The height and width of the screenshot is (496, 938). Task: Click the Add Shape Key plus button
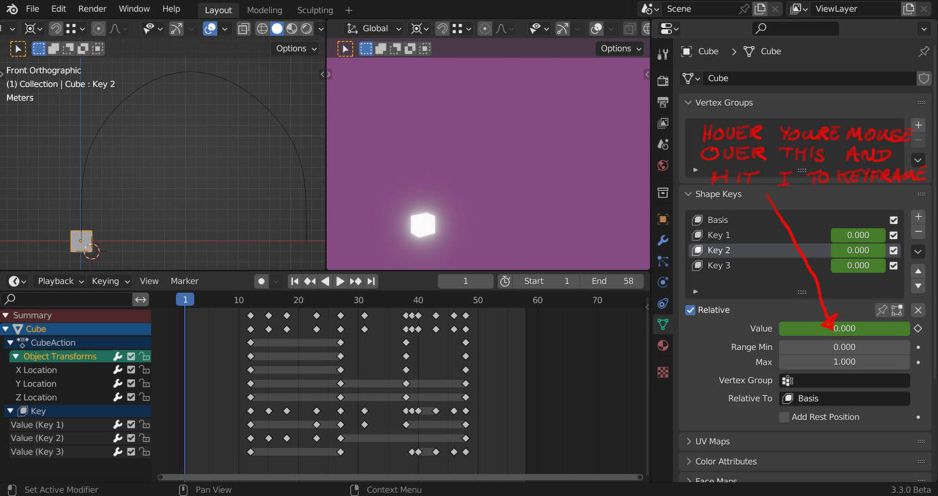(x=918, y=217)
